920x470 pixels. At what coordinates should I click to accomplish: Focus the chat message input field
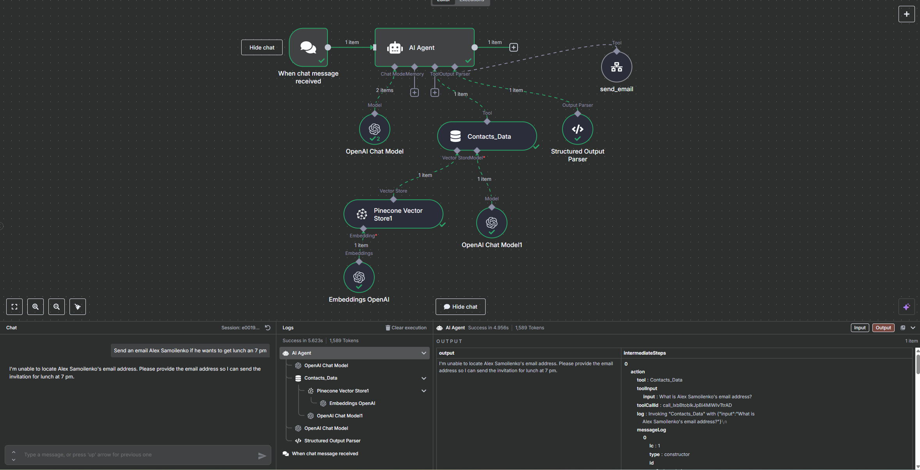[139, 455]
